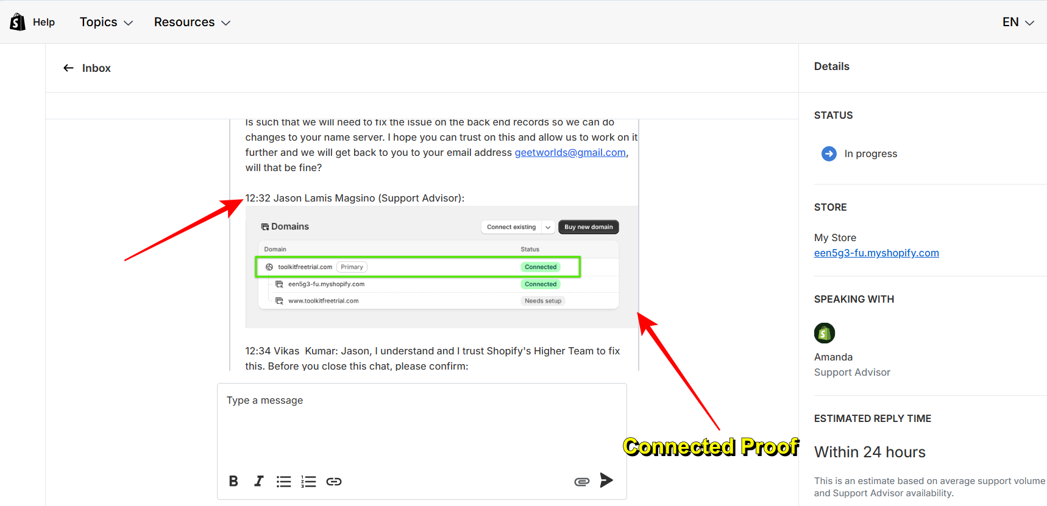1047x506 pixels.
Task: Toggle bold formatting
Action: [233, 481]
